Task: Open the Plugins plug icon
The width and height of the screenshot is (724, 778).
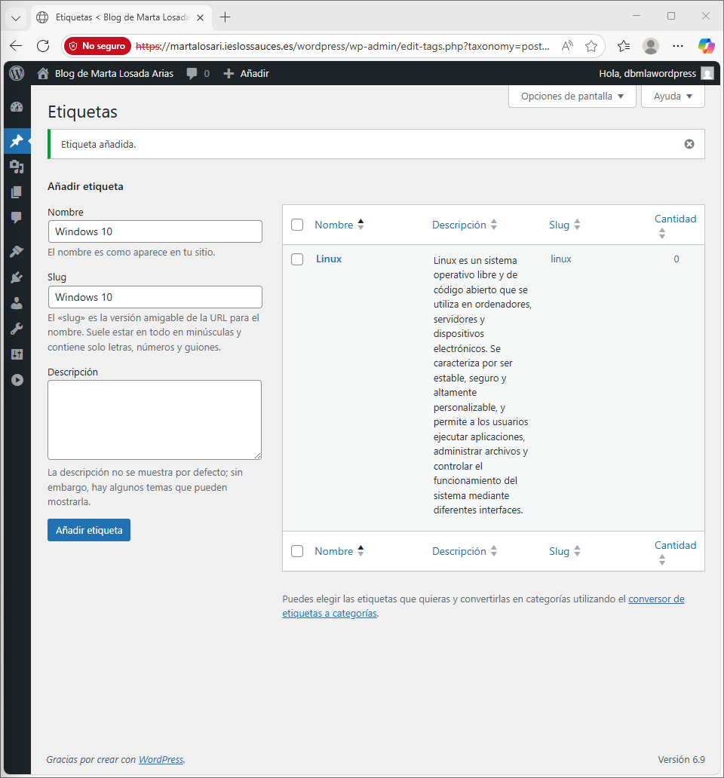Action: pos(17,277)
